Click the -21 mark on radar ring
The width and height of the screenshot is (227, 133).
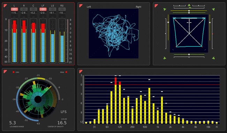pos(38,75)
